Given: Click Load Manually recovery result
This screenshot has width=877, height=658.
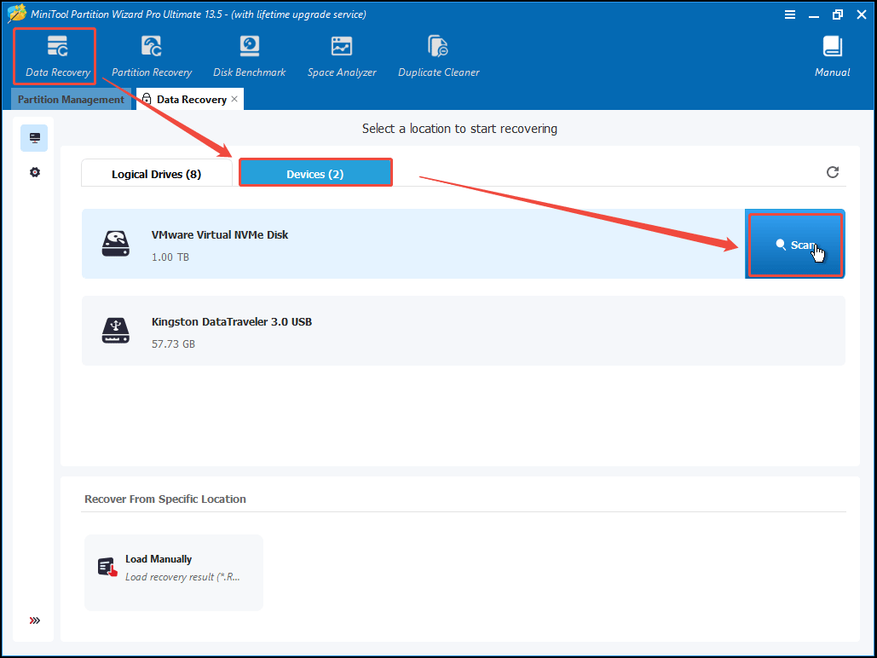Looking at the screenshot, I should pos(173,568).
